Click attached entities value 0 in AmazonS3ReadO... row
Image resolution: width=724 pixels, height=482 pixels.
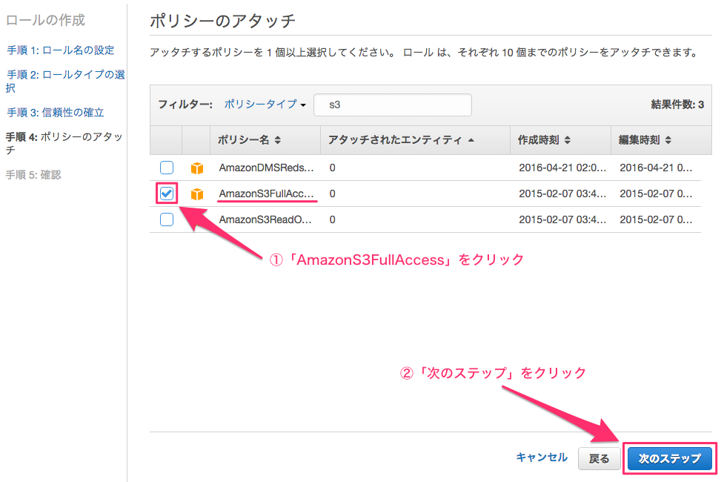333,219
